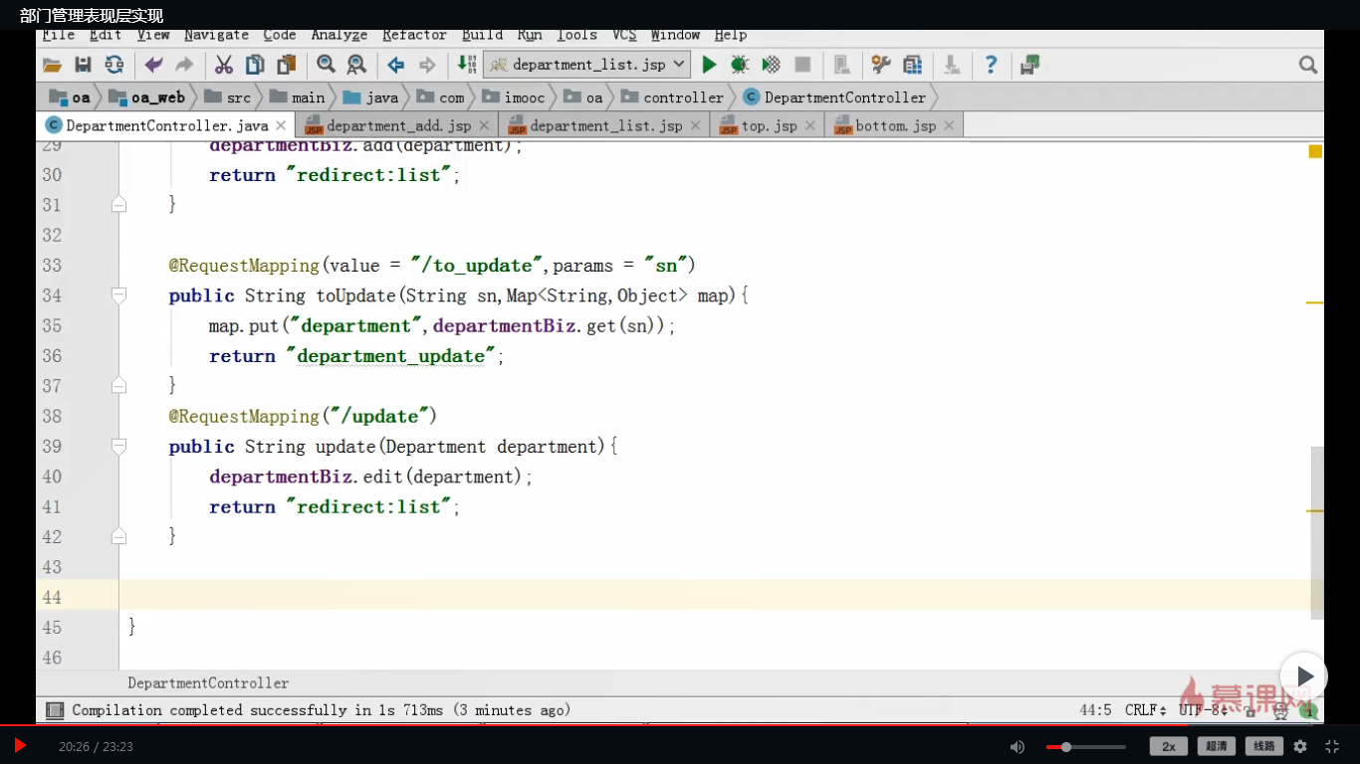Screen dimensions: 1360x764
Task: Collapse the update method fold at line 39
Action: (118, 447)
